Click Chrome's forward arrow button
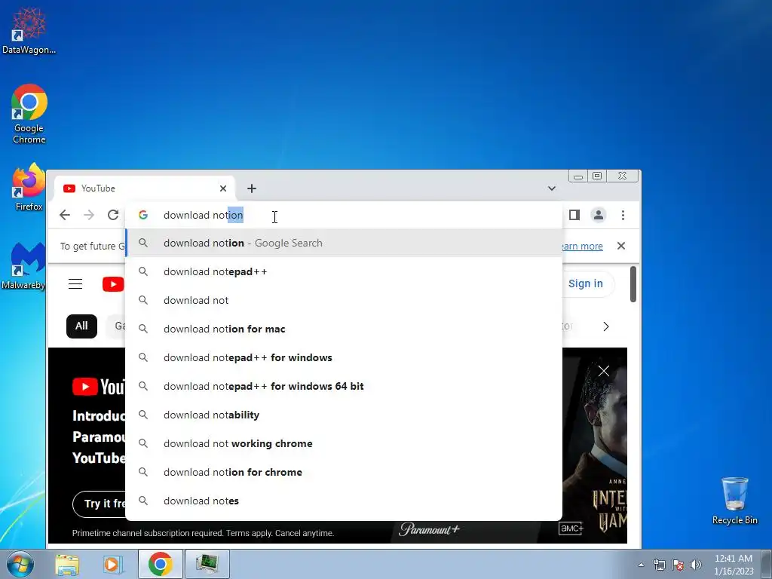The image size is (772, 579). click(x=89, y=215)
